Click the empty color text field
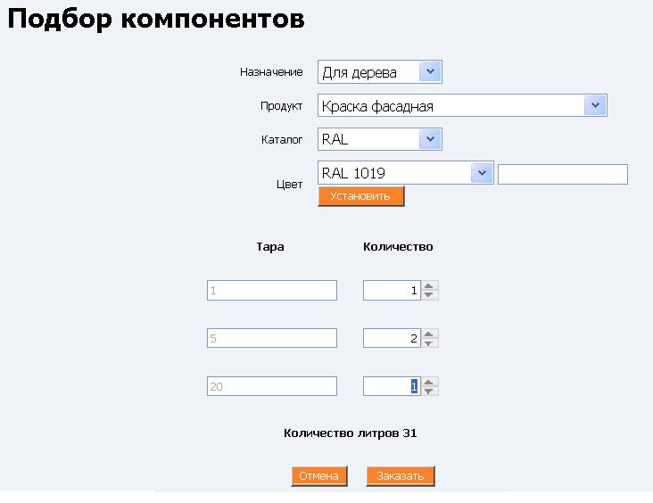Viewport: 653px width, 503px height. [562, 174]
